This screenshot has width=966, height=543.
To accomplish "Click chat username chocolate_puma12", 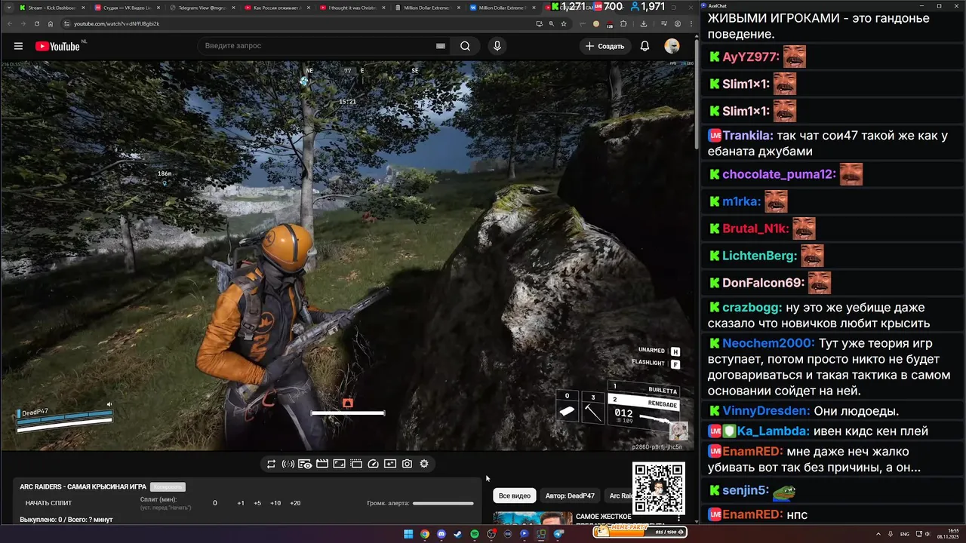I will coord(779,174).
